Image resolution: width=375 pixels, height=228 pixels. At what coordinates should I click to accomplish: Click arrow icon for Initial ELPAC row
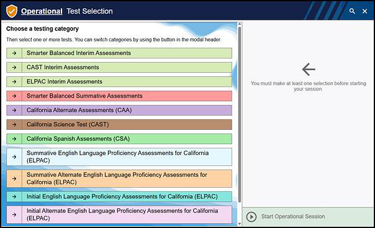tap(14, 197)
